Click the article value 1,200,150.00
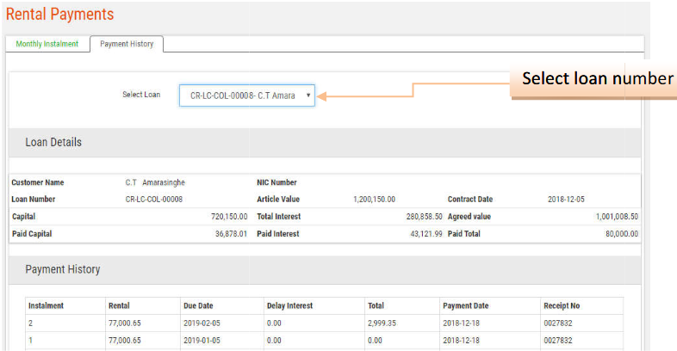This screenshot has width=677, height=351. pyautogui.click(x=374, y=200)
